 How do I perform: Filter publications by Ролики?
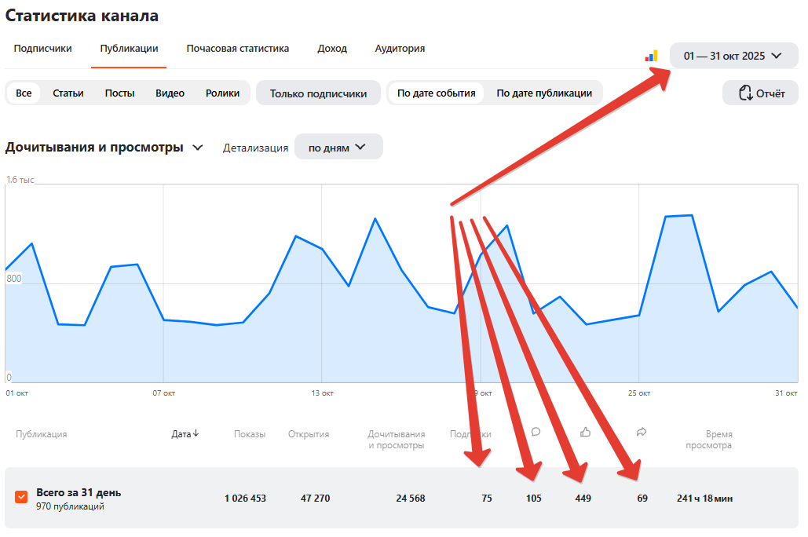pos(223,93)
